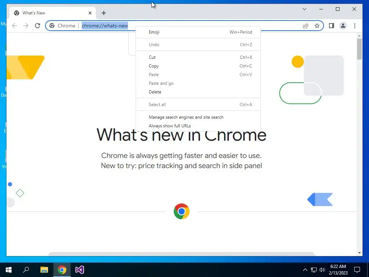Image resolution: width=369 pixels, height=277 pixels.
Task: Open the tab search chevron
Action: (304, 9)
